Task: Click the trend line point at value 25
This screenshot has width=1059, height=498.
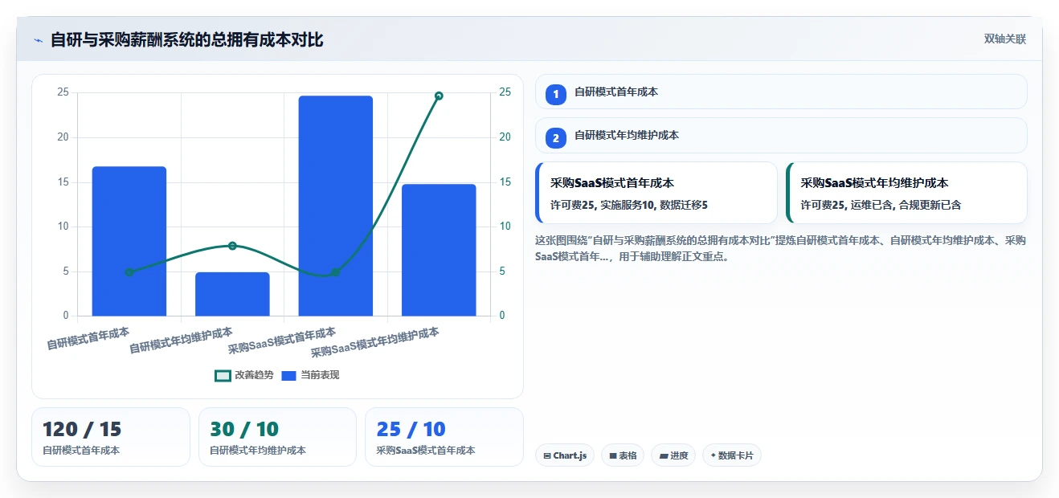Action: click(439, 96)
